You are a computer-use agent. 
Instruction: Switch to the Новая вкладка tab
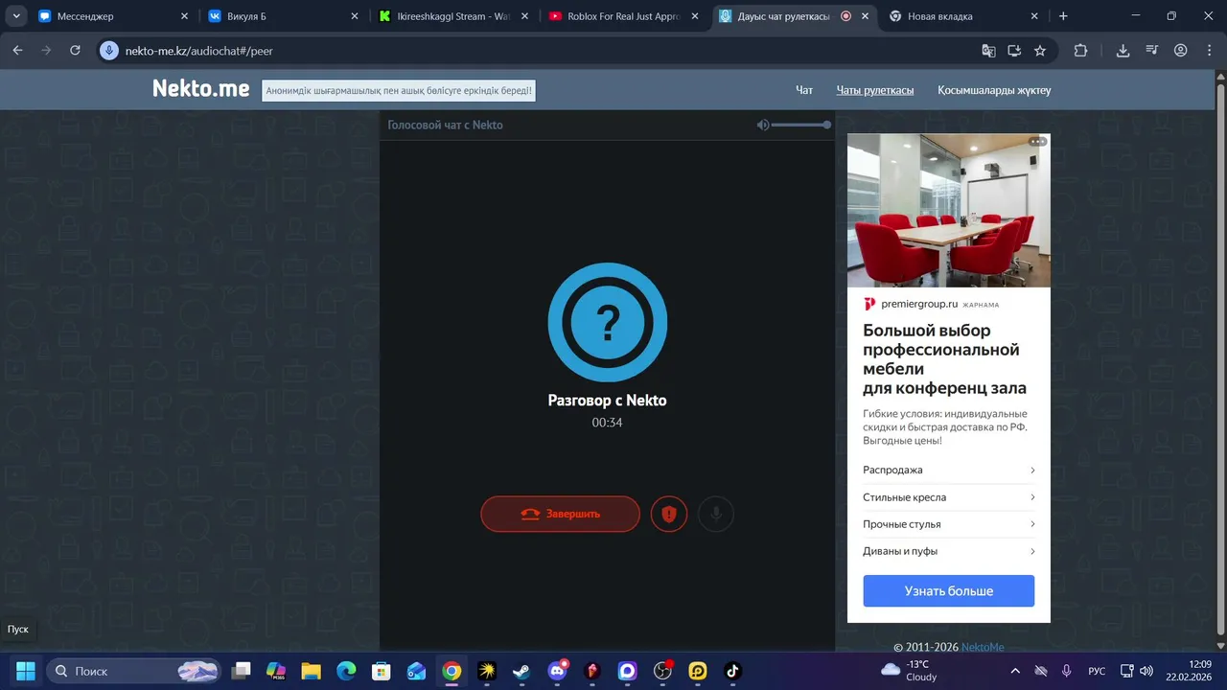pos(963,16)
